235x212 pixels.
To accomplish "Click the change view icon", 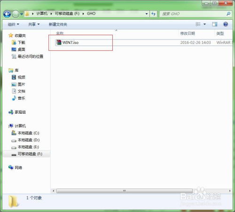I will [198, 24].
